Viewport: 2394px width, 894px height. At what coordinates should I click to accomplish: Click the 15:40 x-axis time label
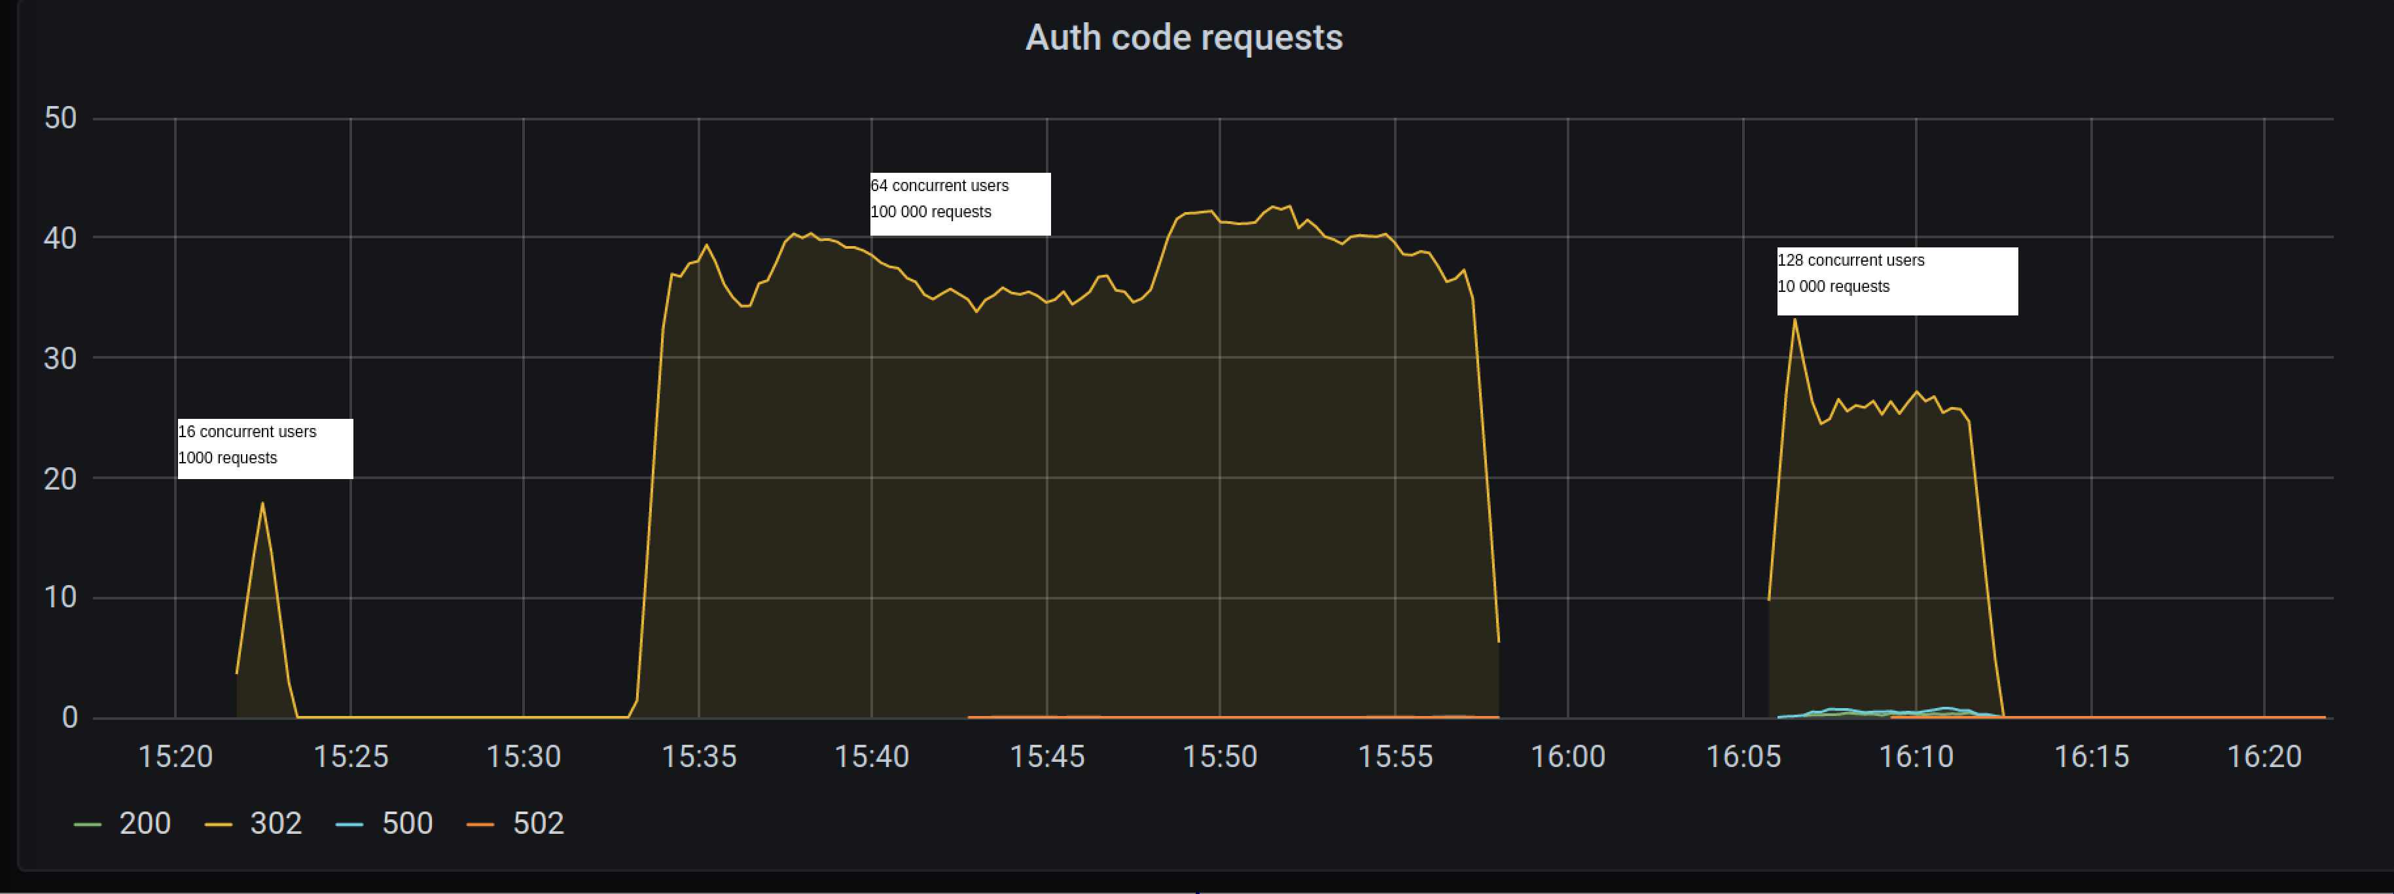tap(872, 757)
